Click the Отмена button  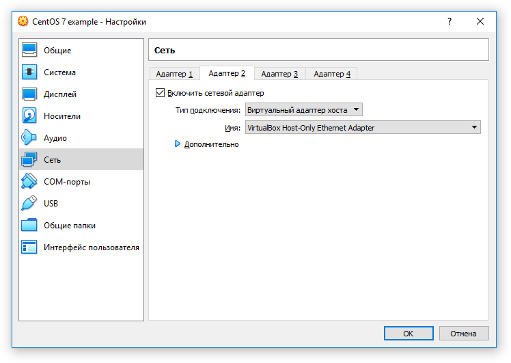coord(463,334)
